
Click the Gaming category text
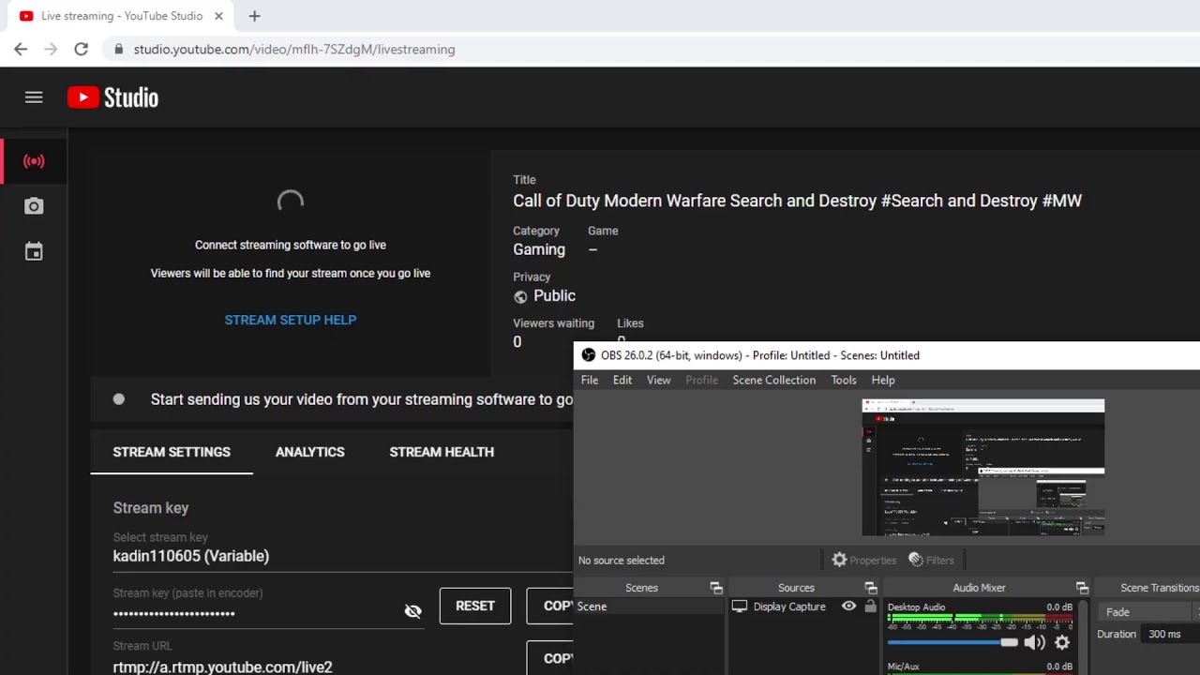(539, 249)
